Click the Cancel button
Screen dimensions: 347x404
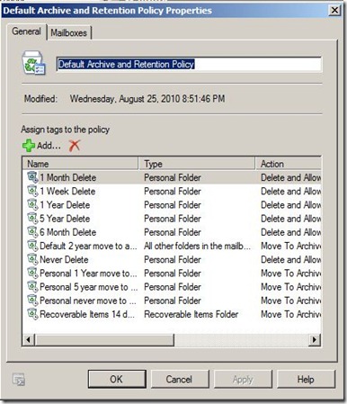pyautogui.click(x=179, y=379)
